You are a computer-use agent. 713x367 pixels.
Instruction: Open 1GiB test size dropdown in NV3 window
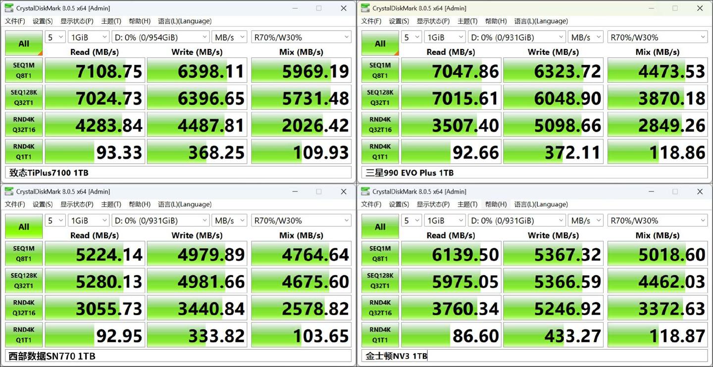445,221
